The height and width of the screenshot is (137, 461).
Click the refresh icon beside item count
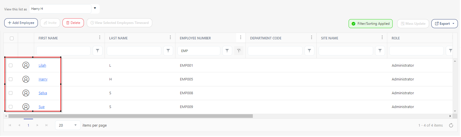(451, 125)
